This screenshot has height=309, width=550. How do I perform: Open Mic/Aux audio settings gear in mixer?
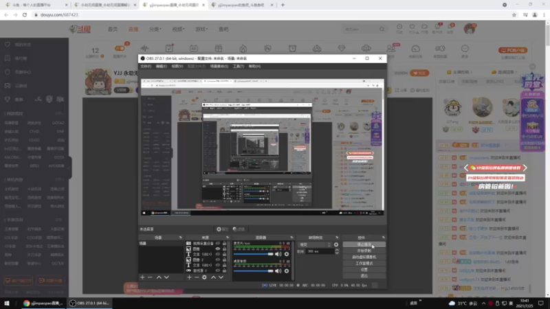coord(287,254)
